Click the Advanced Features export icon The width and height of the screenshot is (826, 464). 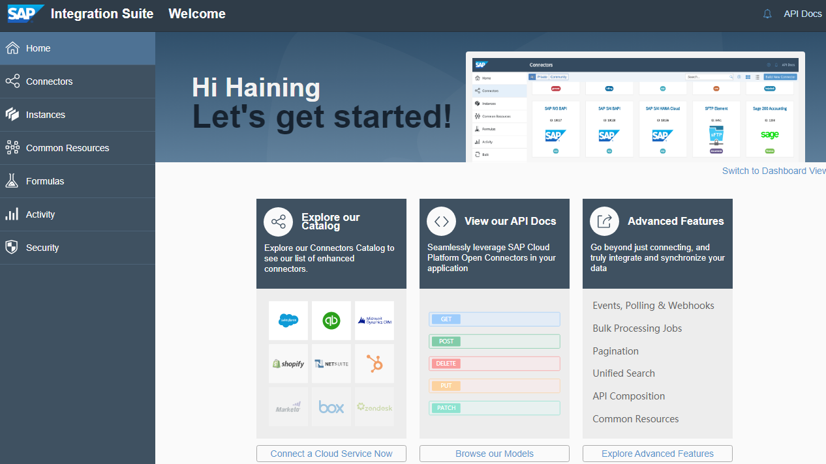605,222
